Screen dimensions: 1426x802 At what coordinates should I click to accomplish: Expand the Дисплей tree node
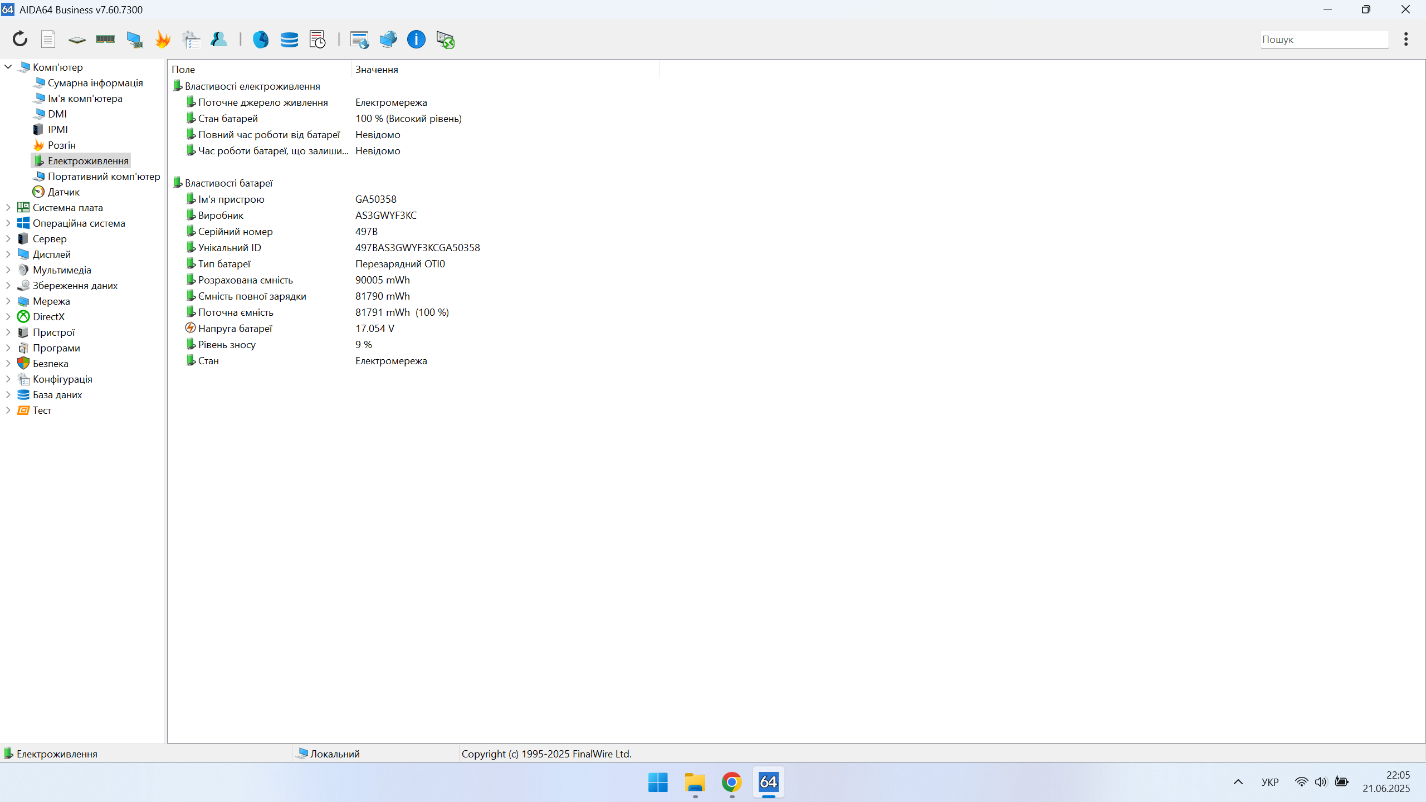point(8,254)
